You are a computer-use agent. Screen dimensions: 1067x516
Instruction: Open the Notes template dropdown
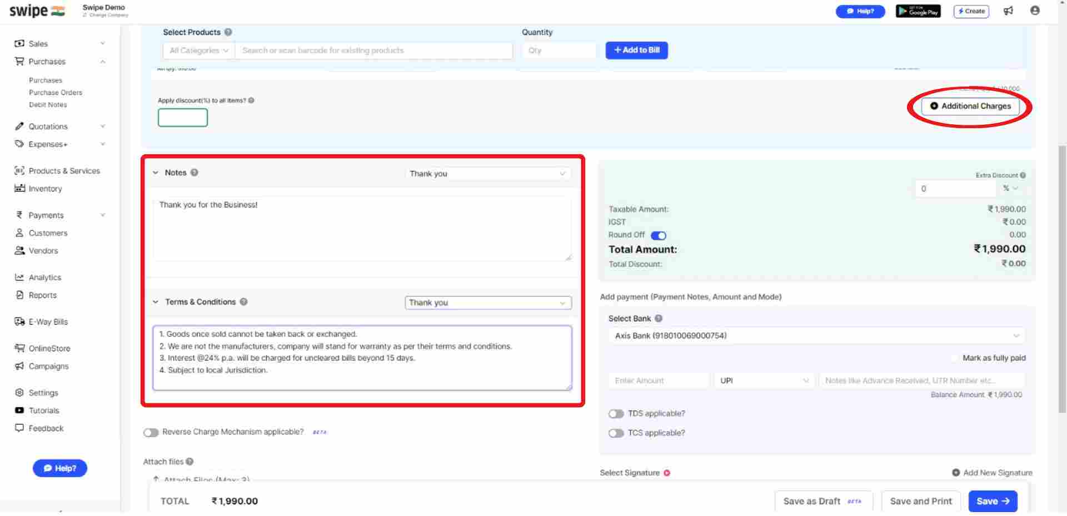pos(487,174)
